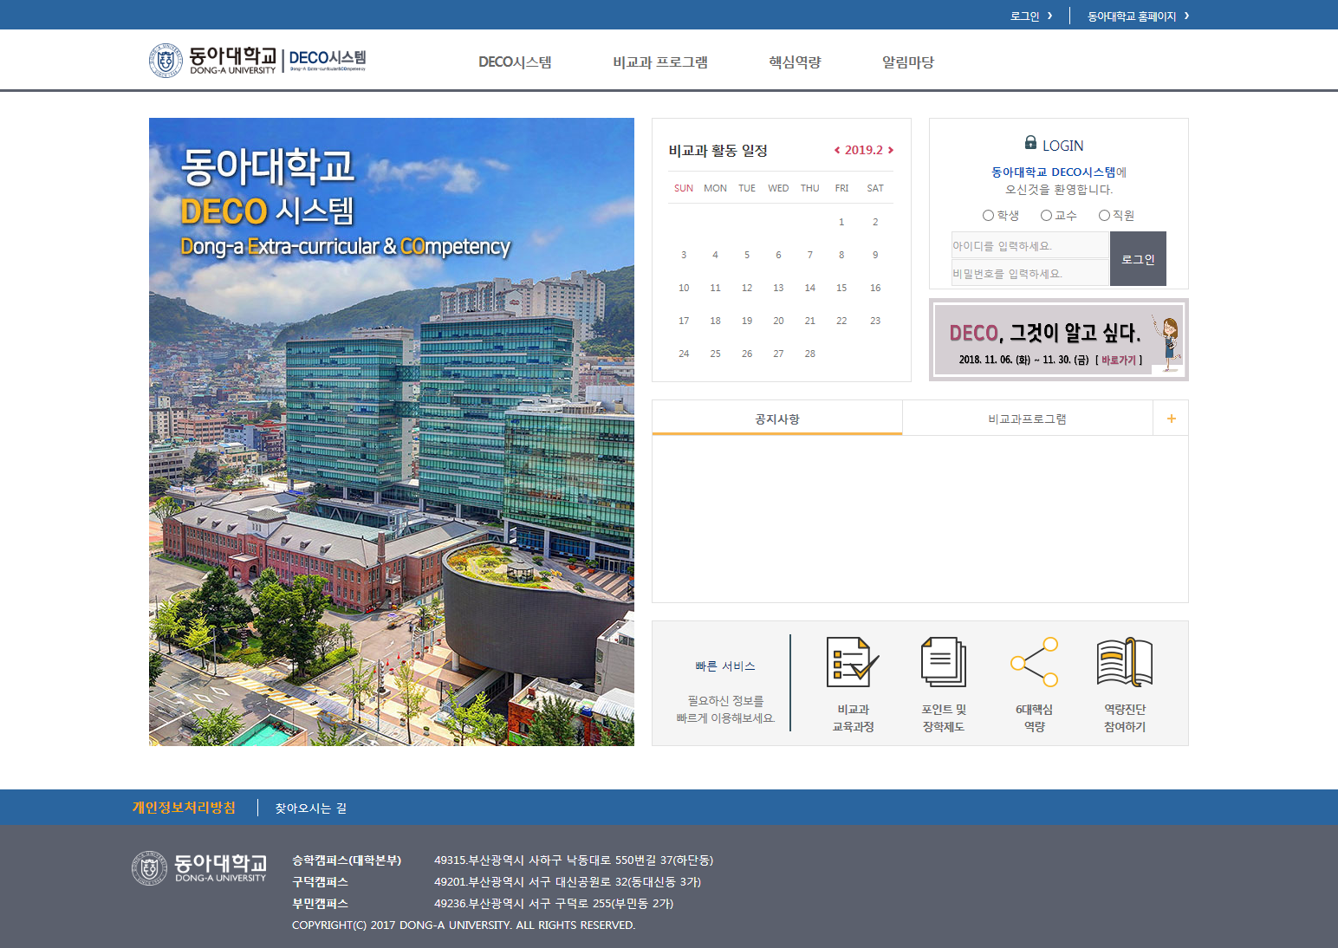The image size is (1338, 948).
Task: Open the 동아대학교 홈페이지 top link
Action: [x=1138, y=16]
